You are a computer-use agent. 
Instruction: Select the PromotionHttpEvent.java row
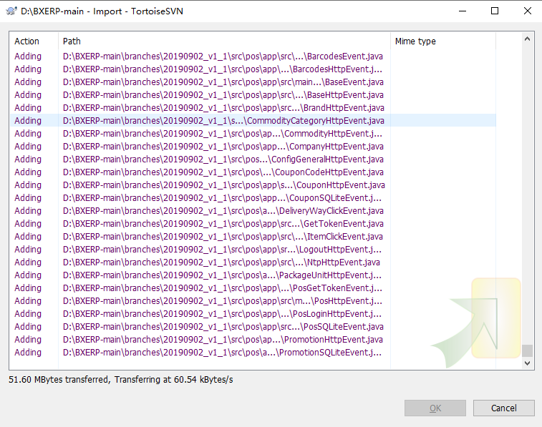pos(253,339)
